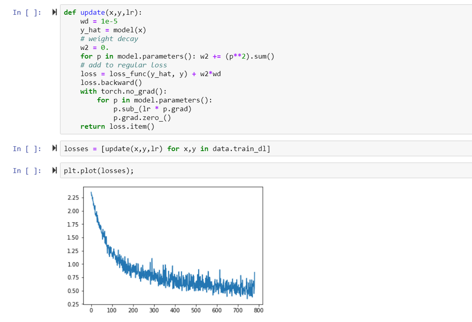Select the In [ ] prompt of plt.plot cell
The image size is (472, 322).
click(x=27, y=170)
